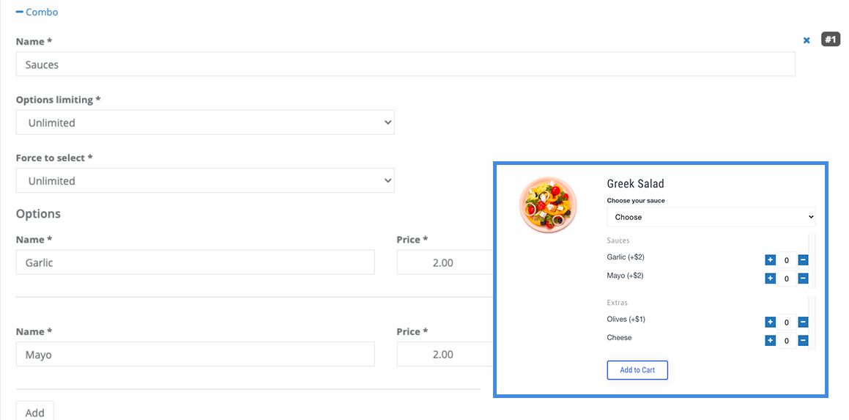Collapse the Combo section

[37, 12]
